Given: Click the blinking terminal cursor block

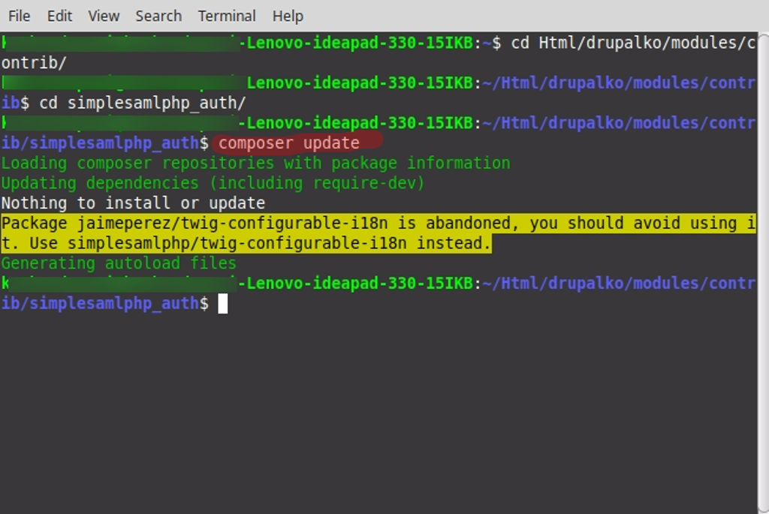Looking at the screenshot, I should click(x=223, y=303).
